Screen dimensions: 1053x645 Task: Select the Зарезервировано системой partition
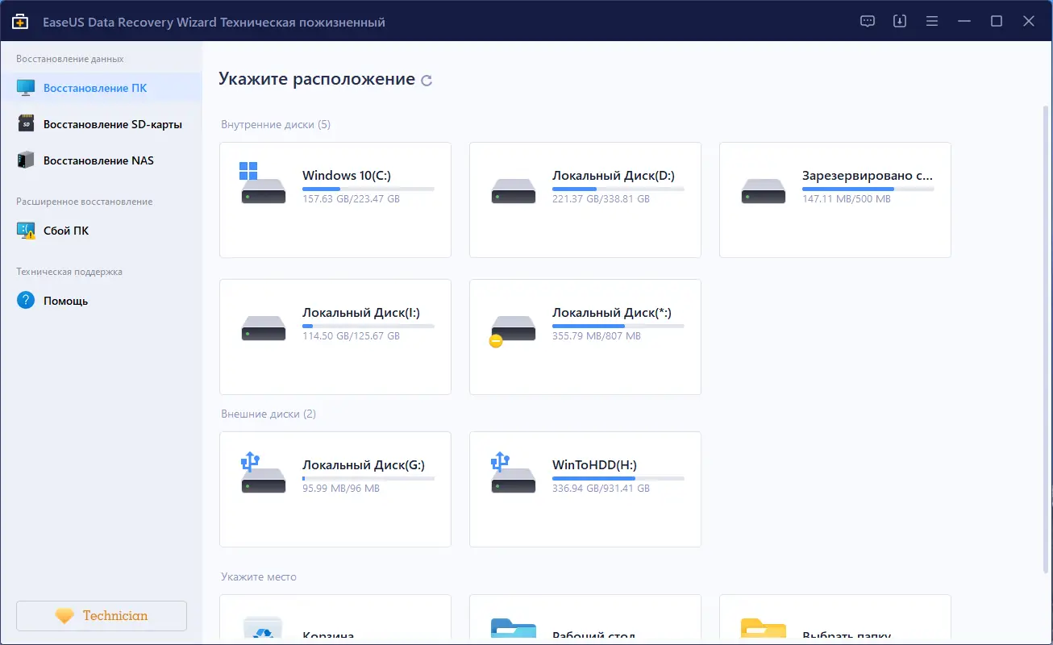tap(834, 199)
